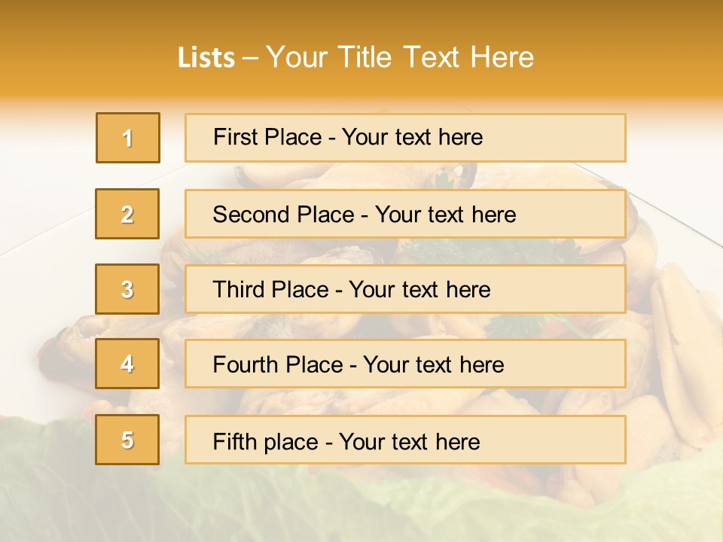Click 'Your text here' after First Place
This screenshot has height=542, width=723.
point(412,137)
